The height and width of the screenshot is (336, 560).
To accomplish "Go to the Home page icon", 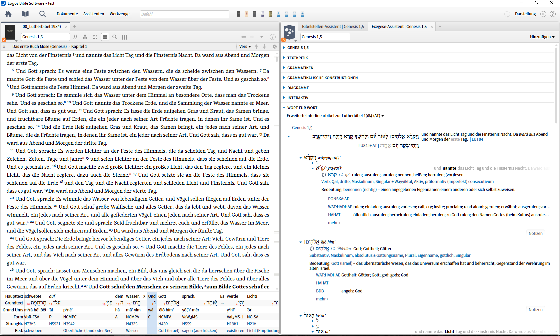I will point(8,14).
